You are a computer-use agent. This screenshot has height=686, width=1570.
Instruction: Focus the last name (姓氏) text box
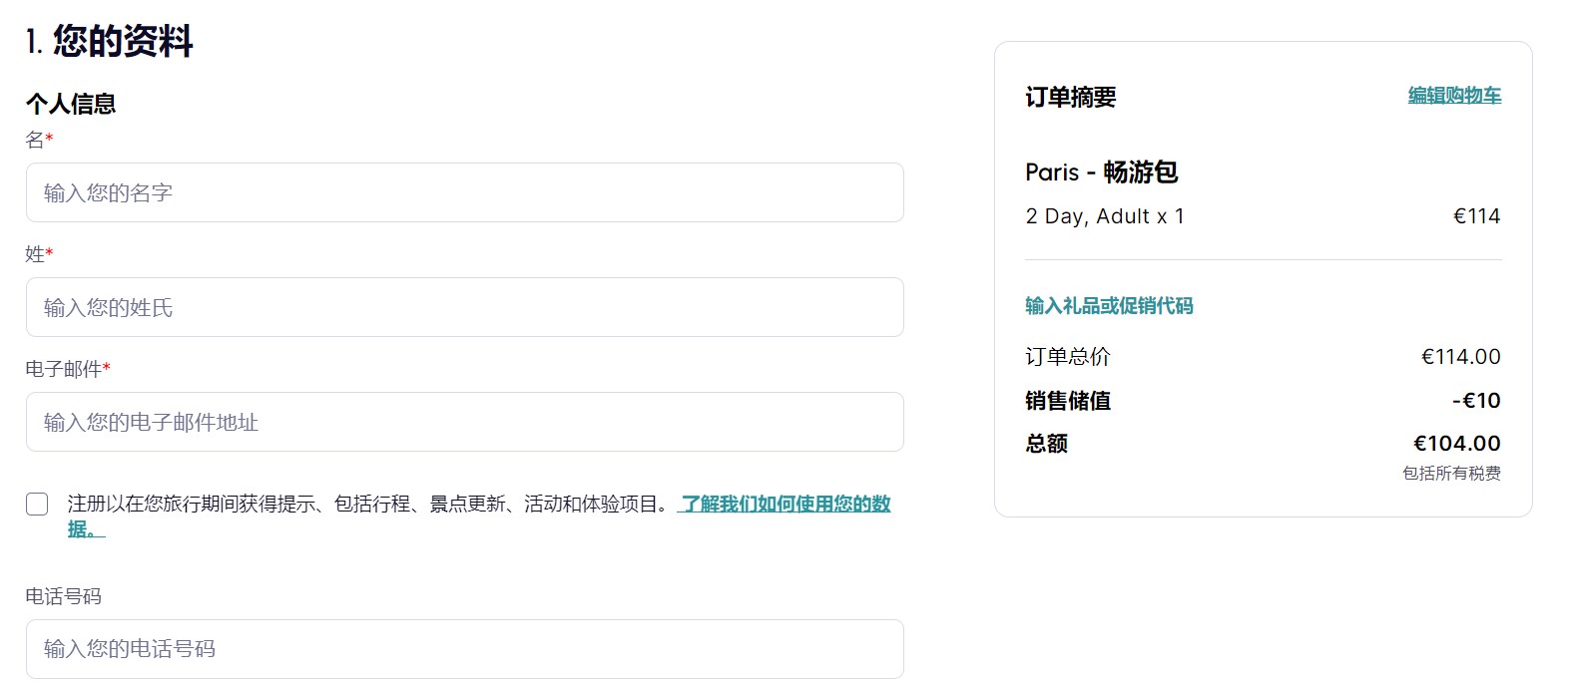pos(464,307)
